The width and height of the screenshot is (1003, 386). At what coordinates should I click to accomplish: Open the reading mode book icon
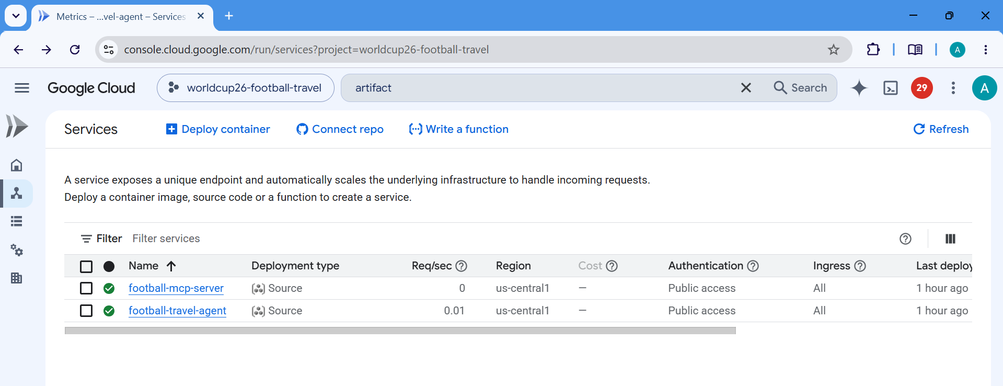tap(915, 50)
